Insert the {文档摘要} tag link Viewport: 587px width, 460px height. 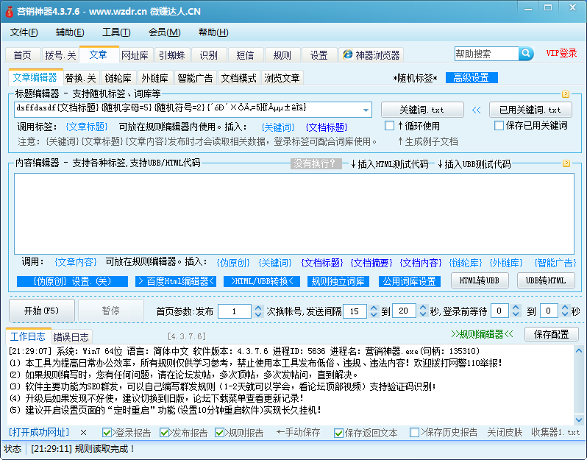371,263
